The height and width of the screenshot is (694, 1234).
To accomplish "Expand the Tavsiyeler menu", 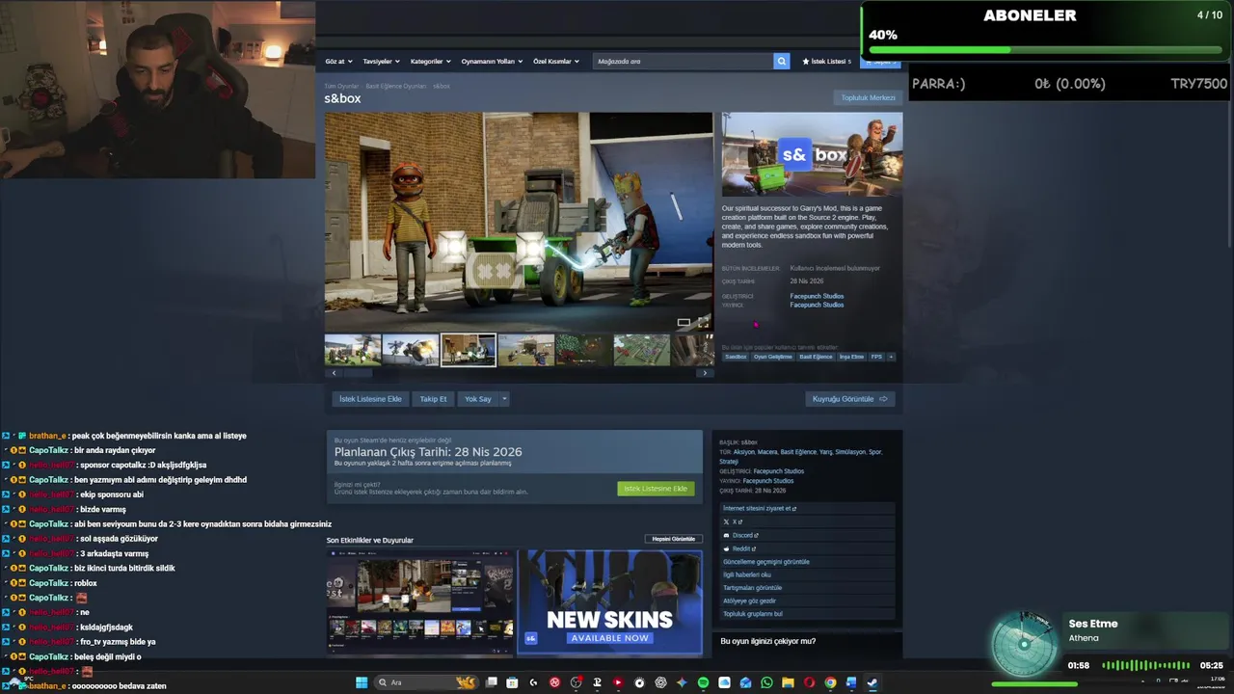I will 381,61.
